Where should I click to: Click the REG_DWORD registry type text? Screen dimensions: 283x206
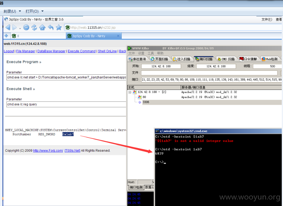pyautogui.click(x=47, y=134)
